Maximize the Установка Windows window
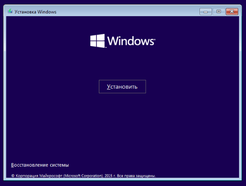The image size is (246, 186). click(219, 11)
